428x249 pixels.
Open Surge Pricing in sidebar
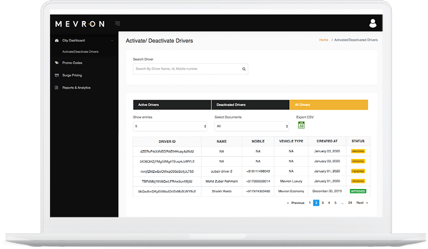pos(72,76)
